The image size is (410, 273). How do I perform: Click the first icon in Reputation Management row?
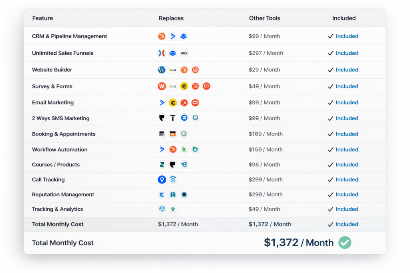pyautogui.click(x=162, y=194)
